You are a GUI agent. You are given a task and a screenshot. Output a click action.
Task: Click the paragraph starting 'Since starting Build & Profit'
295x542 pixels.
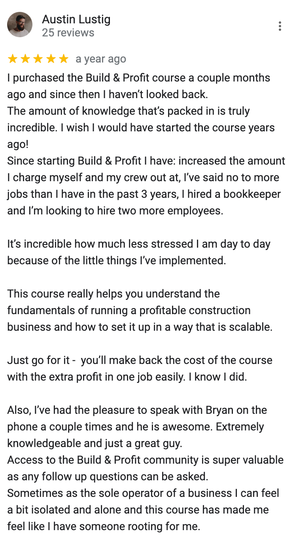(146, 186)
